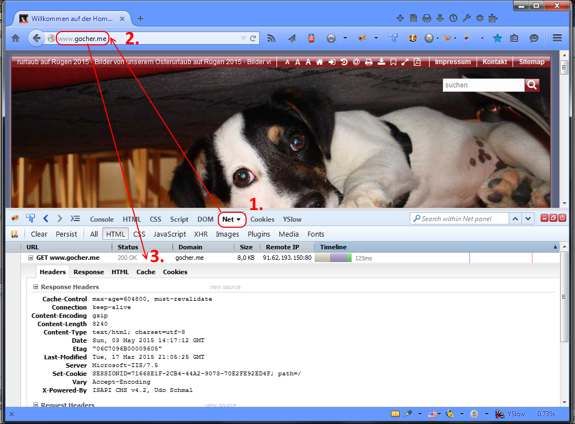Click the Firebug inspect element icon

coord(31,219)
